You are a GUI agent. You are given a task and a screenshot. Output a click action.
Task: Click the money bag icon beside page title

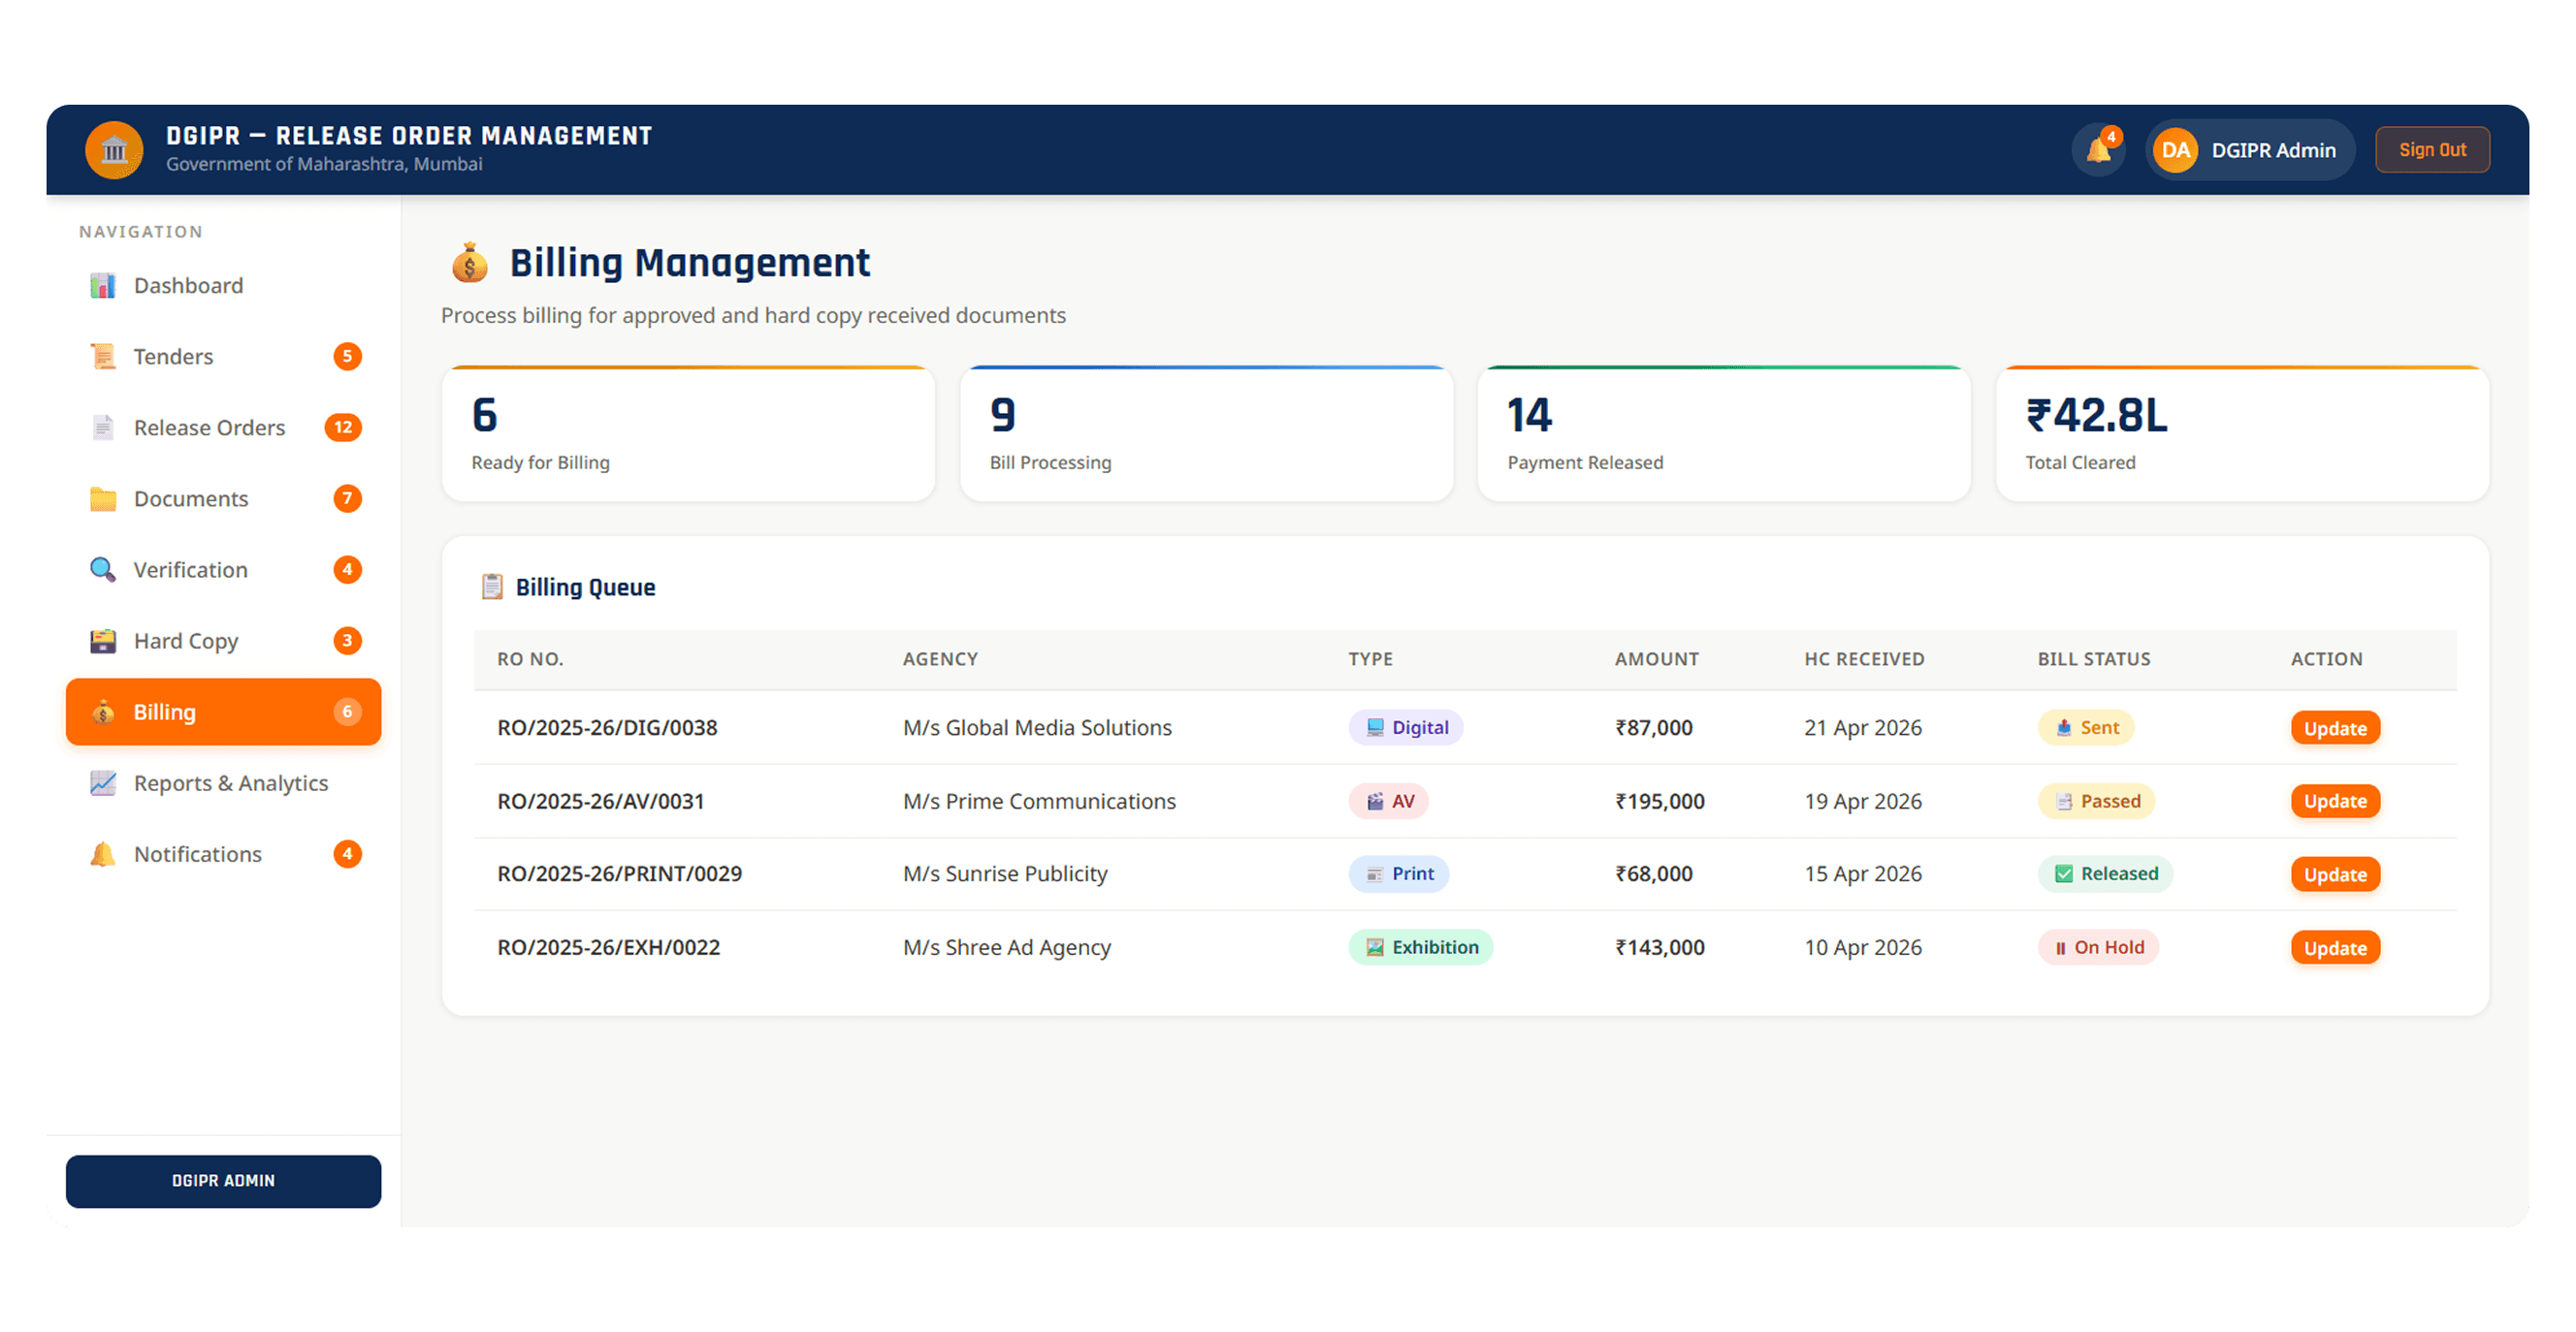pos(469,263)
